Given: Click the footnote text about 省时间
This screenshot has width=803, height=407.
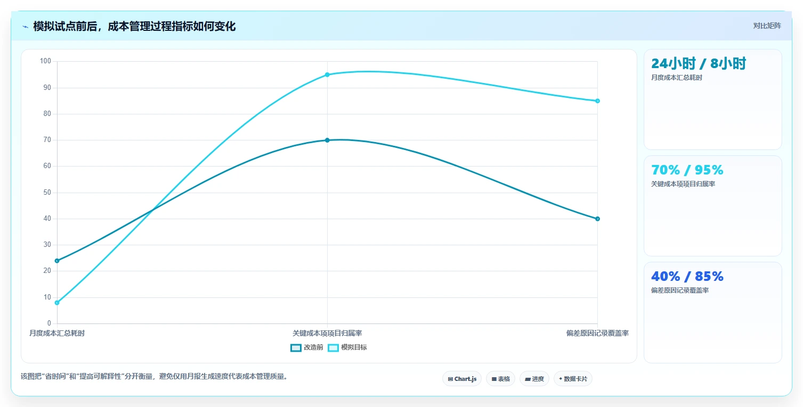Looking at the screenshot, I should point(156,376).
